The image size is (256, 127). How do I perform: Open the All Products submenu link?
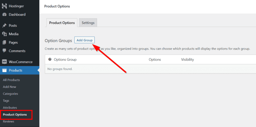(x=11, y=80)
